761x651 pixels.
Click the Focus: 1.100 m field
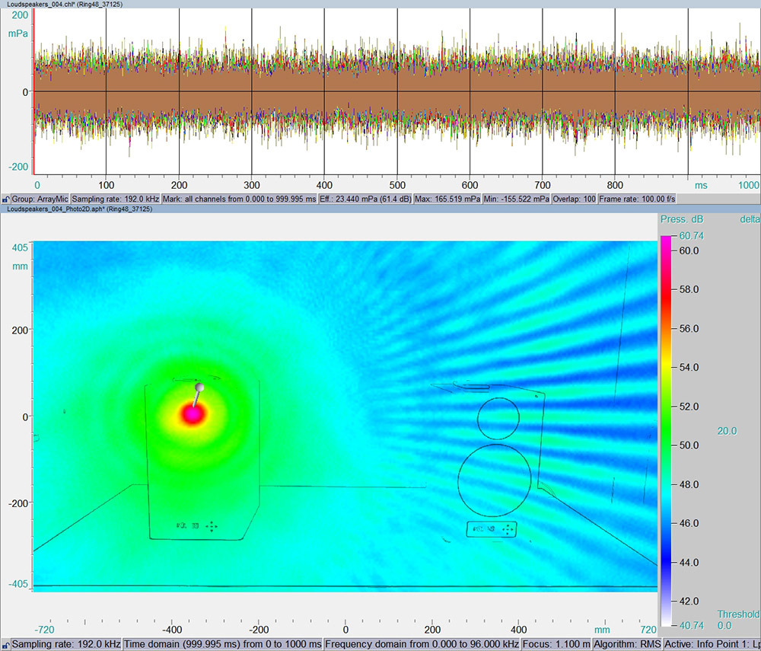556,644
